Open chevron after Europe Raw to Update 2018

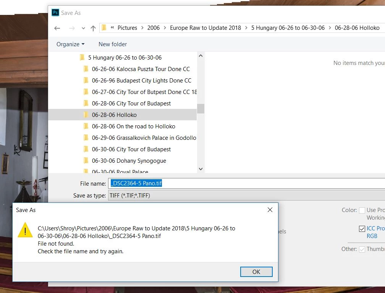(246, 28)
